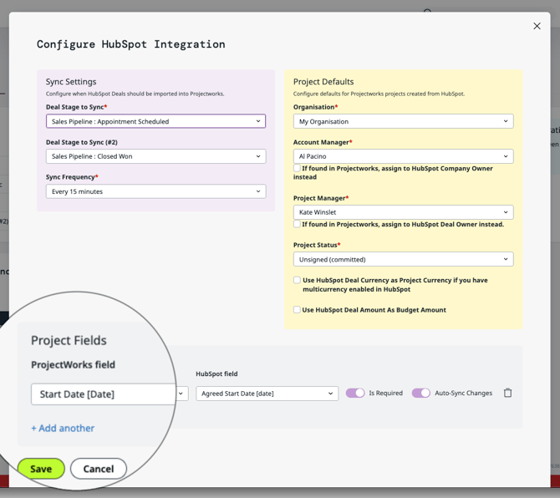Tick Use HubSpot Deal Amount As Budget

[x=297, y=310]
